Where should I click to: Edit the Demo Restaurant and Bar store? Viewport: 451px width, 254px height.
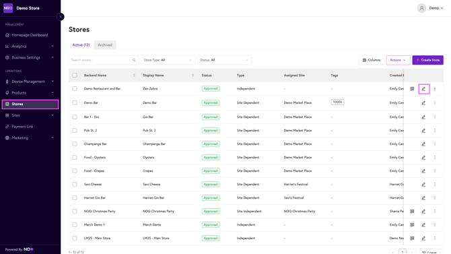coord(423,89)
